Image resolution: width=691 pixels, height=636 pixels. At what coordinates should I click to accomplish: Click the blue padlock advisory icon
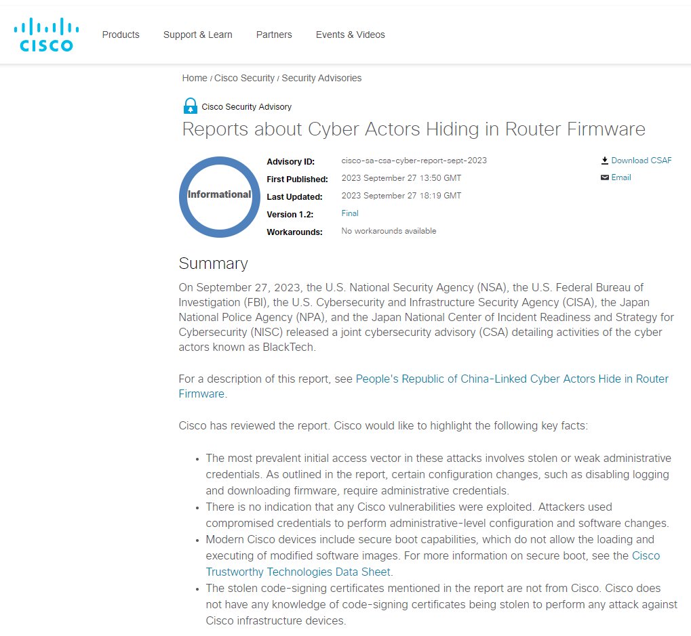pyautogui.click(x=191, y=106)
